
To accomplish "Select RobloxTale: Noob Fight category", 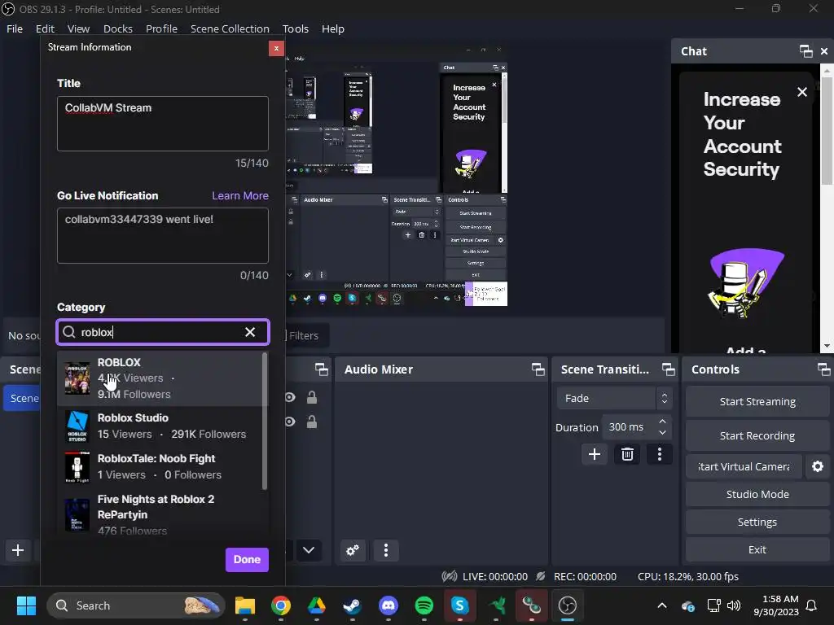I will (x=160, y=466).
